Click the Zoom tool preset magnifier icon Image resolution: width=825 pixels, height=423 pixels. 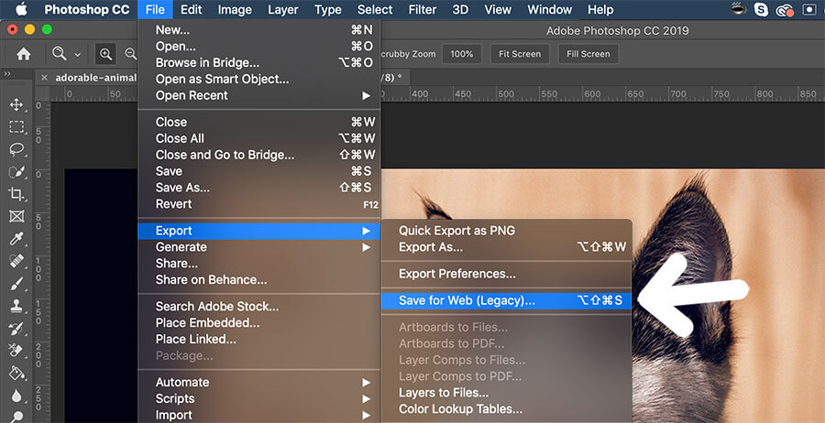point(59,54)
